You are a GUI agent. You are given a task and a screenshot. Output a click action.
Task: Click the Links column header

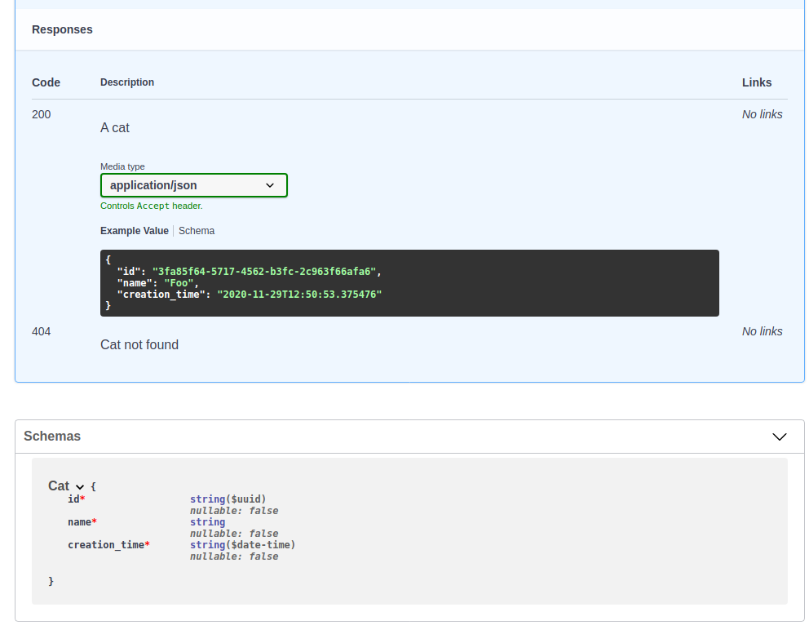coord(757,82)
